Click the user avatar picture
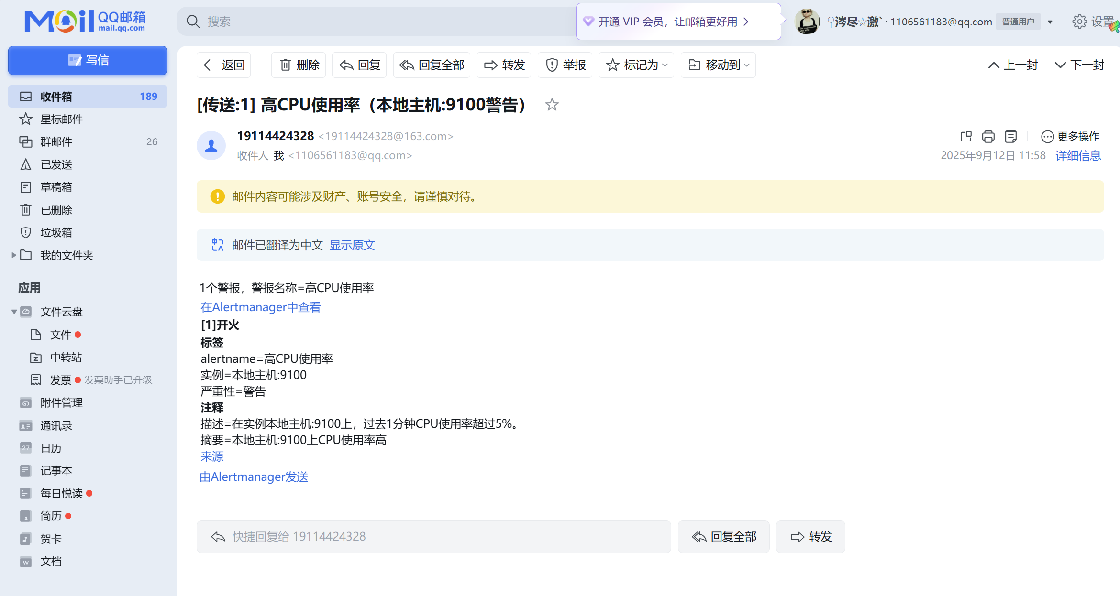 tap(808, 22)
